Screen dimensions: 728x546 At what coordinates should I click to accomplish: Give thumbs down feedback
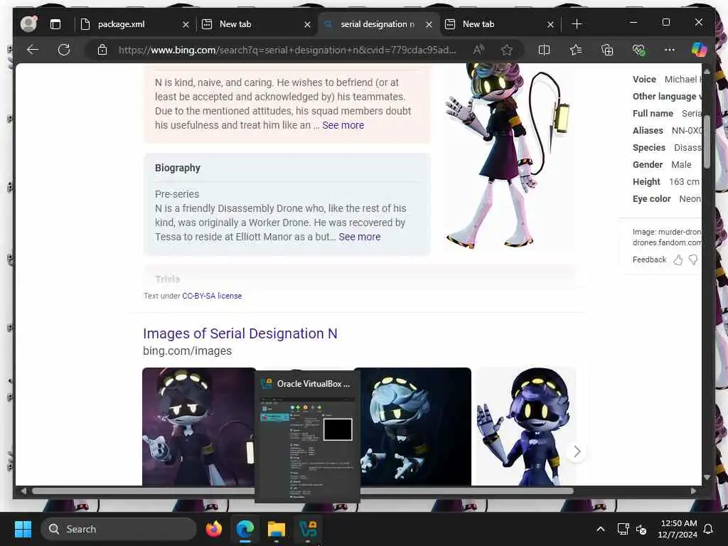click(x=693, y=260)
